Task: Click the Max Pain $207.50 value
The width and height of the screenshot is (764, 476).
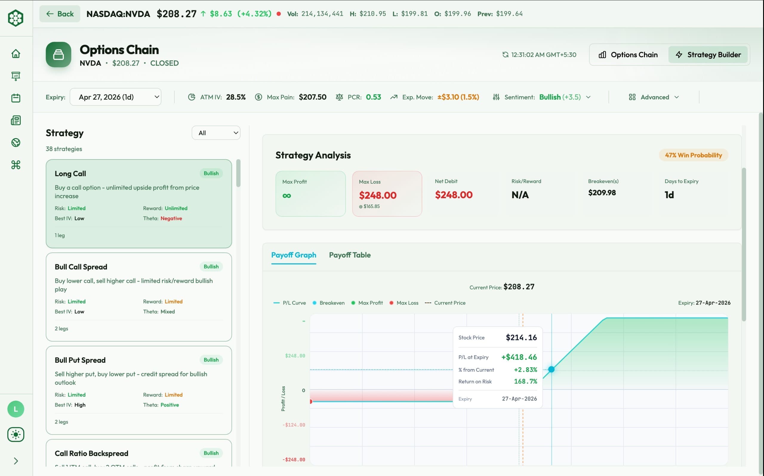Action: [312, 97]
